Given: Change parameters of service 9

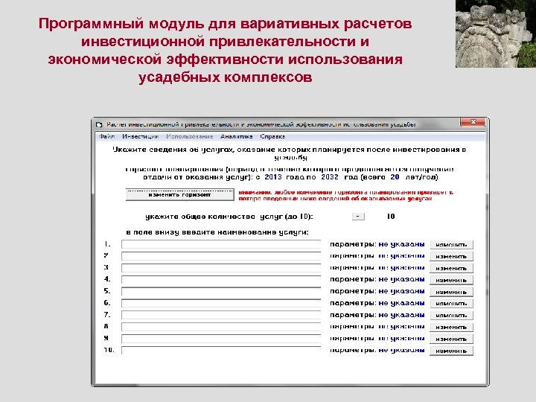Looking at the screenshot, I should (x=451, y=339).
